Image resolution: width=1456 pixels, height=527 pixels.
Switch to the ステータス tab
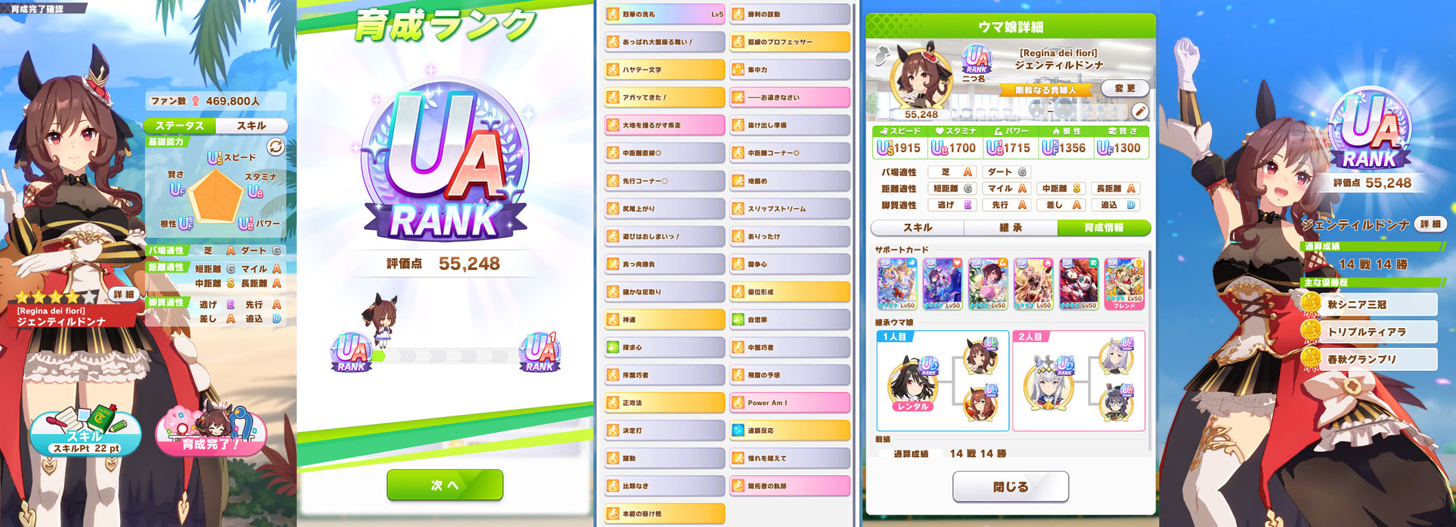coord(180,125)
